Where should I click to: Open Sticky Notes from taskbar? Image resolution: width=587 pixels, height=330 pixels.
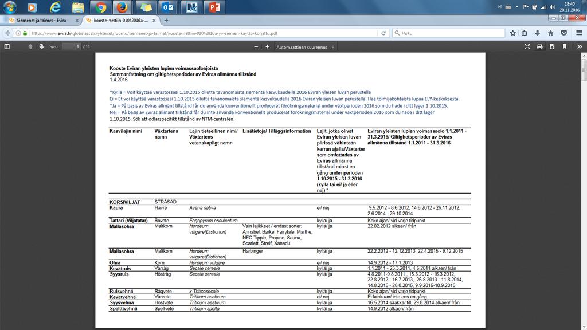pos(146,7)
